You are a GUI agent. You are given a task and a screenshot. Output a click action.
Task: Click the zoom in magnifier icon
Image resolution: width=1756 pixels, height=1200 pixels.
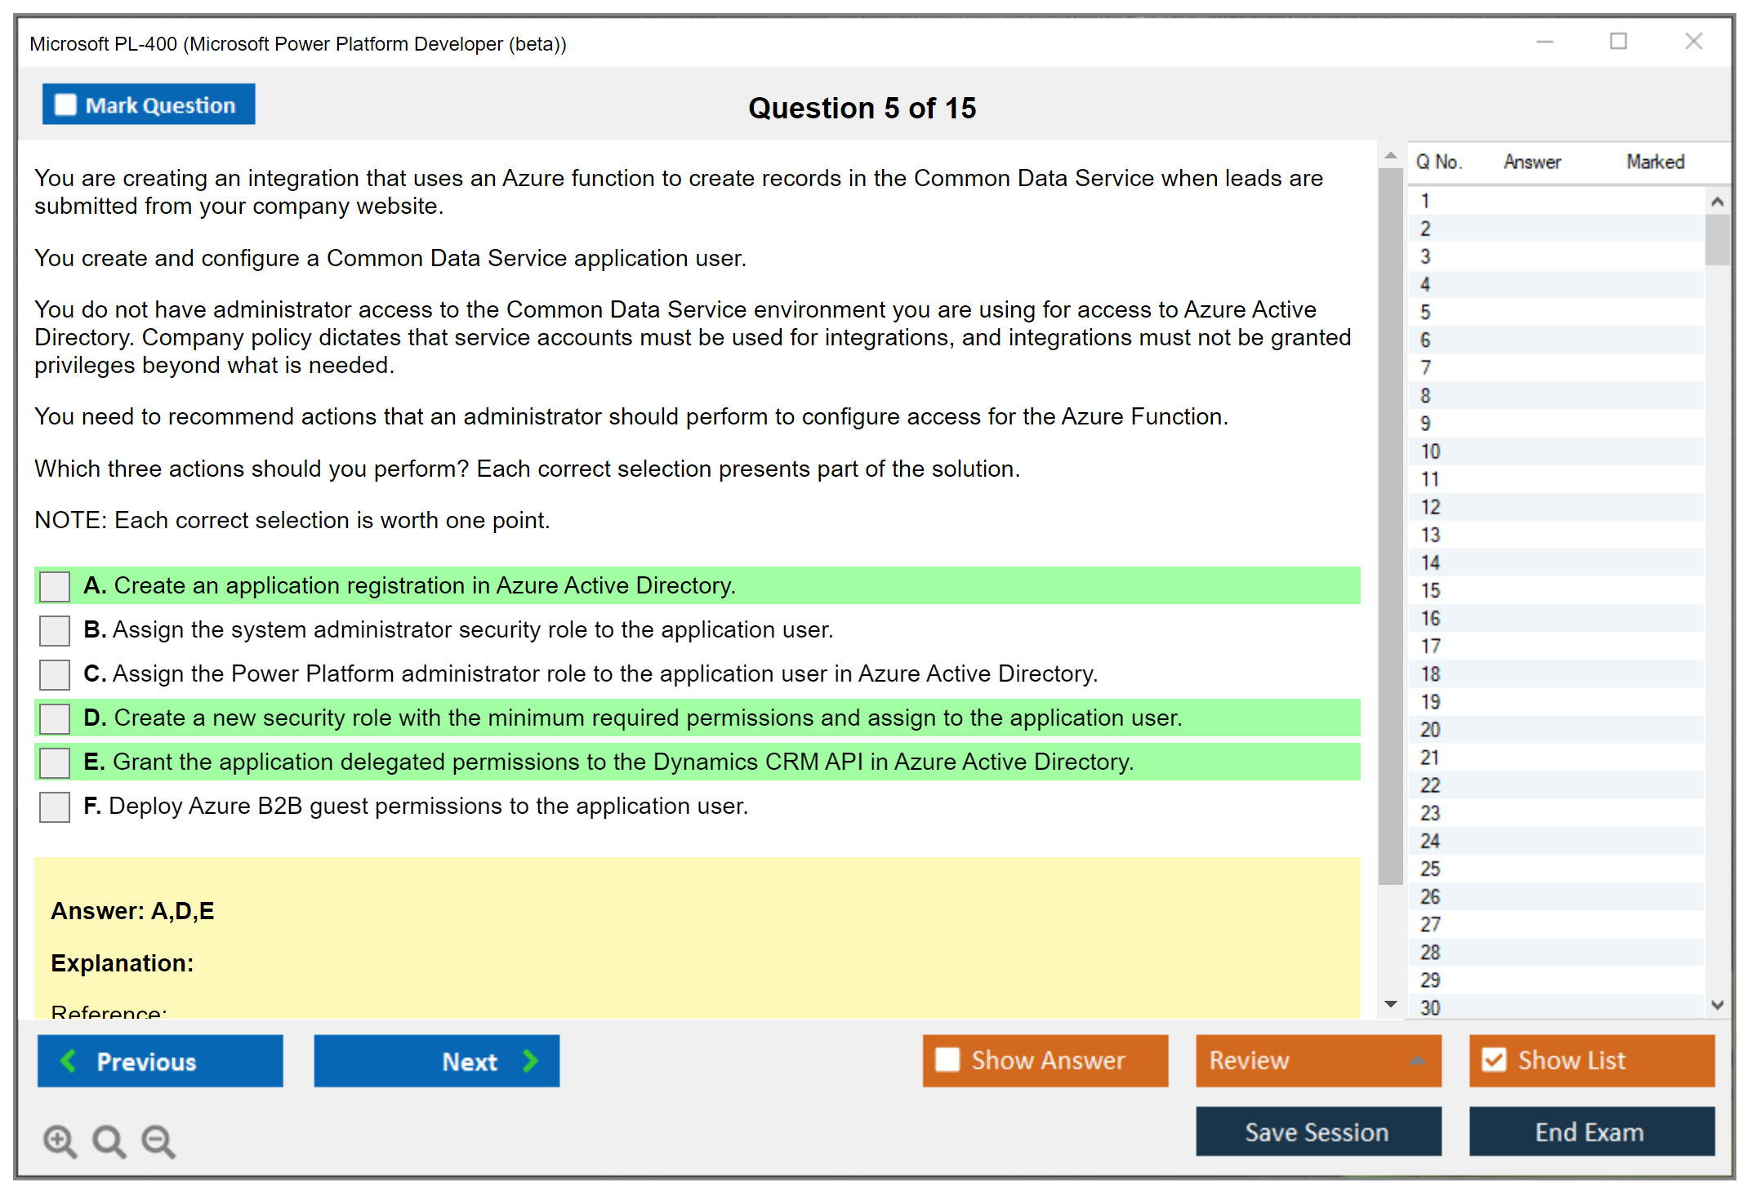tap(59, 1140)
